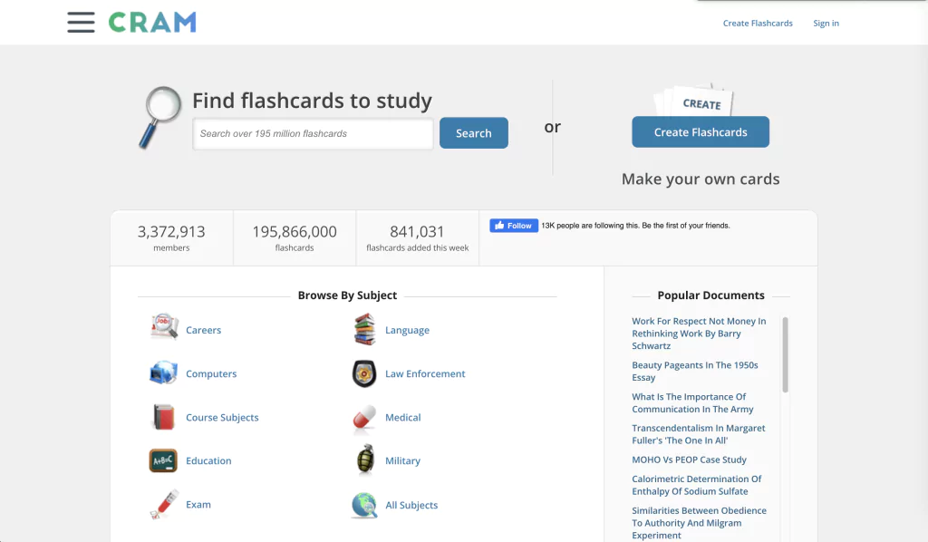Open 'Work For Respect Not Money' document
This screenshot has height=542, width=928.
point(699,334)
